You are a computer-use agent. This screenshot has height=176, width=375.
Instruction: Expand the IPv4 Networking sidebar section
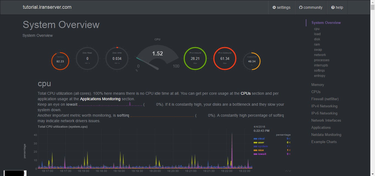(324, 106)
